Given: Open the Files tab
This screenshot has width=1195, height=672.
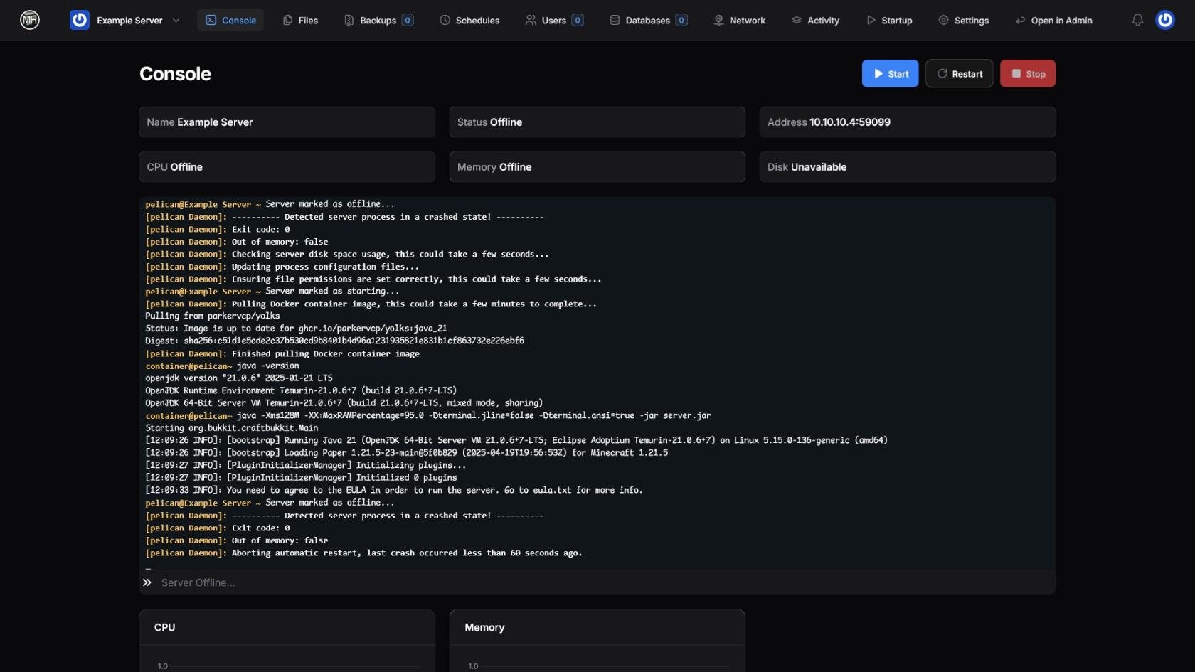Looking at the screenshot, I should pyautogui.click(x=300, y=20).
